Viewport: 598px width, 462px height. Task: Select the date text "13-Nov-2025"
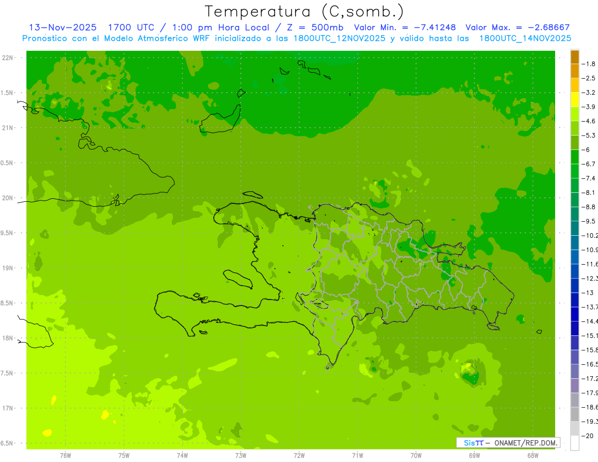coord(63,27)
